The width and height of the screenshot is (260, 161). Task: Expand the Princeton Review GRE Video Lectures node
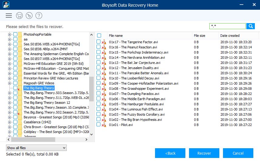9,78
